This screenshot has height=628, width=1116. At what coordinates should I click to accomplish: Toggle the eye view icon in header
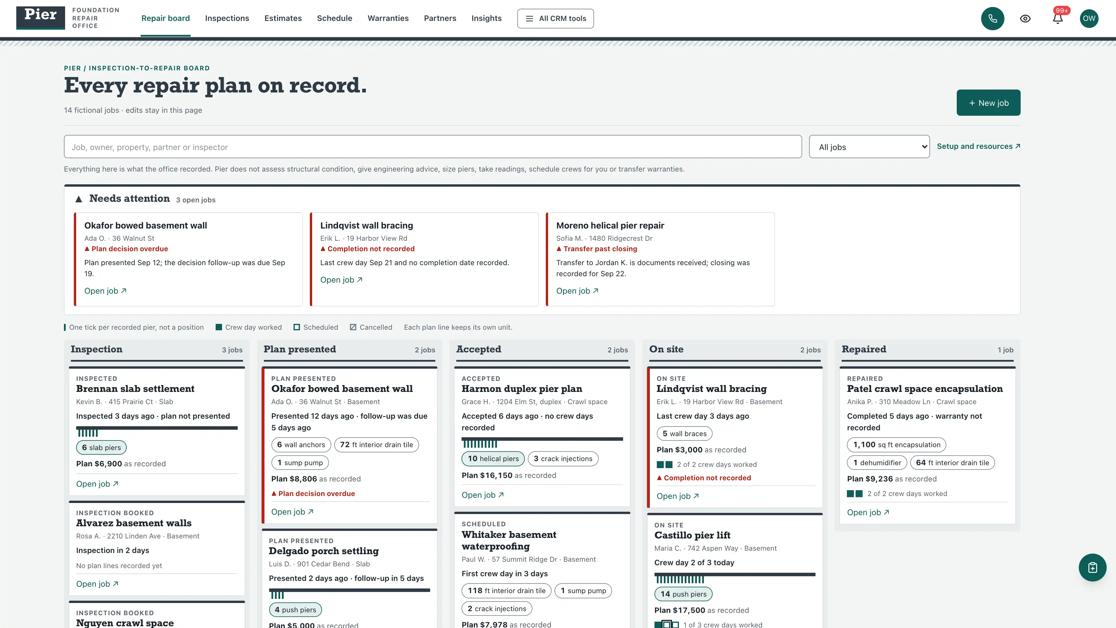click(x=1025, y=19)
